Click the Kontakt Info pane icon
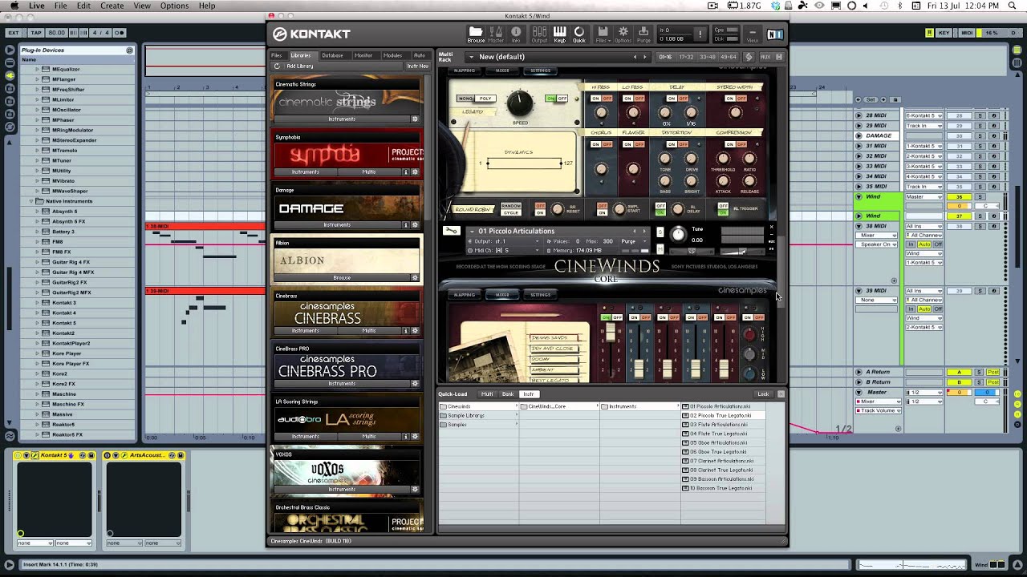This screenshot has height=577, width=1027. [516, 34]
